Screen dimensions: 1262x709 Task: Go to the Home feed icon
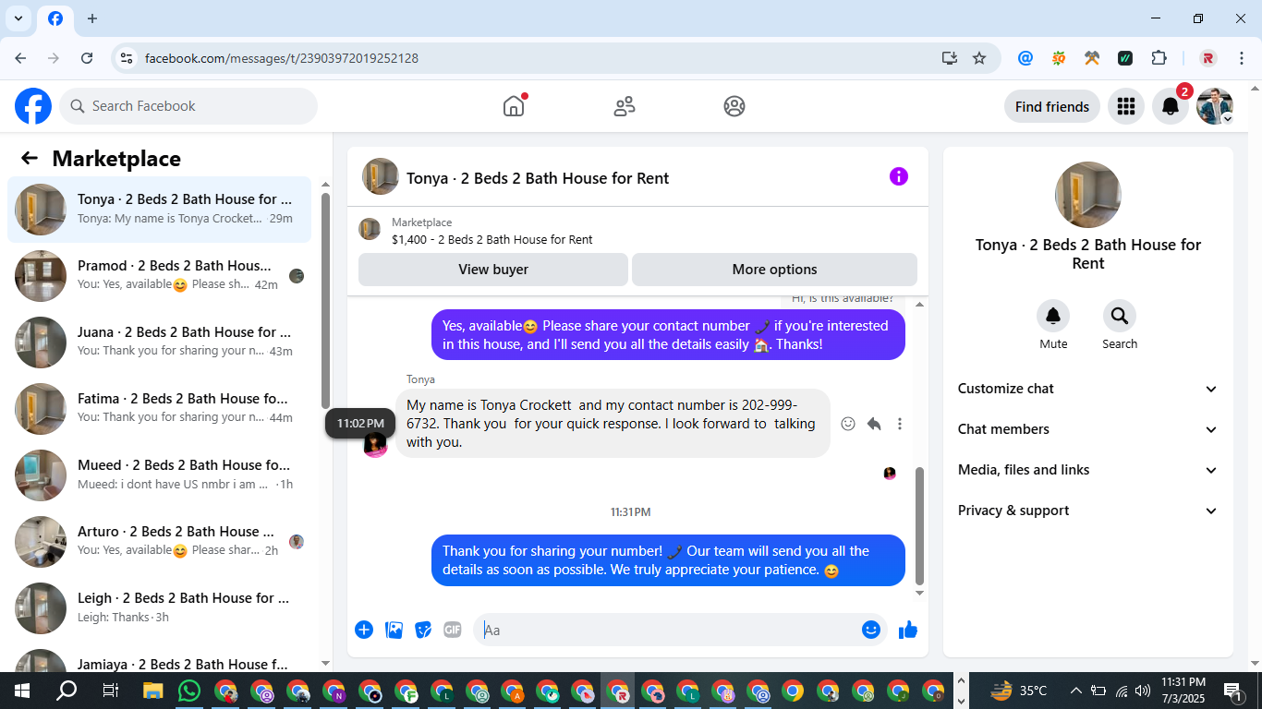tap(514, 106)
